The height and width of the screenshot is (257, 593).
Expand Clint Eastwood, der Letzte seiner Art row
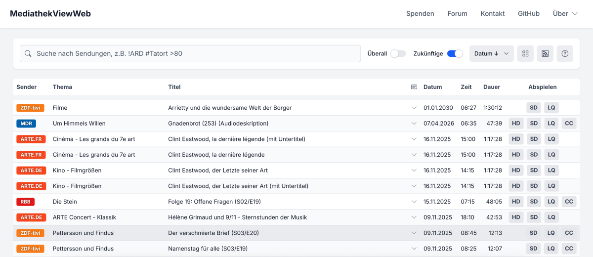point(414,171)
